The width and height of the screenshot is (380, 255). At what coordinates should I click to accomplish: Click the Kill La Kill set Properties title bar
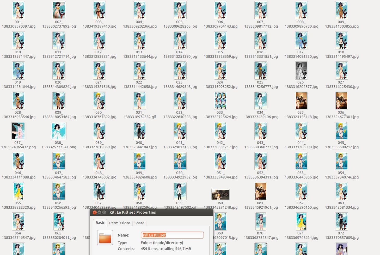[151, 212]
